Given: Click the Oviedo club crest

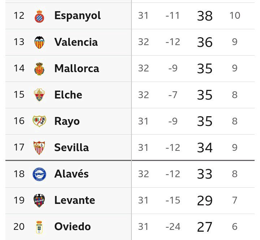Looking at the screenshot, I should coord(39,227).
